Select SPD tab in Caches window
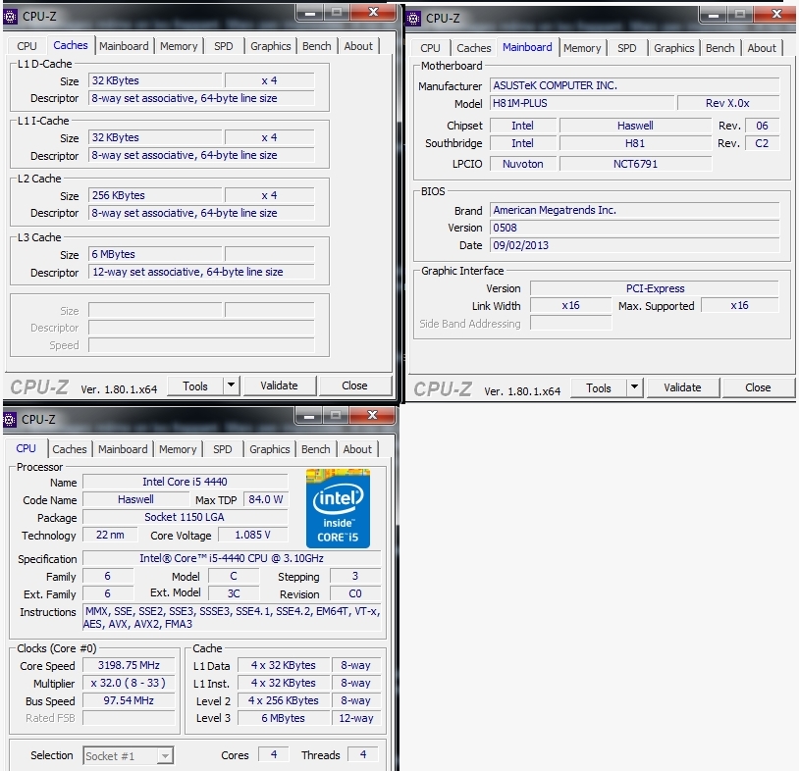Image resolution: width=799 pixels, height=771 pixels. pos(223,46)
